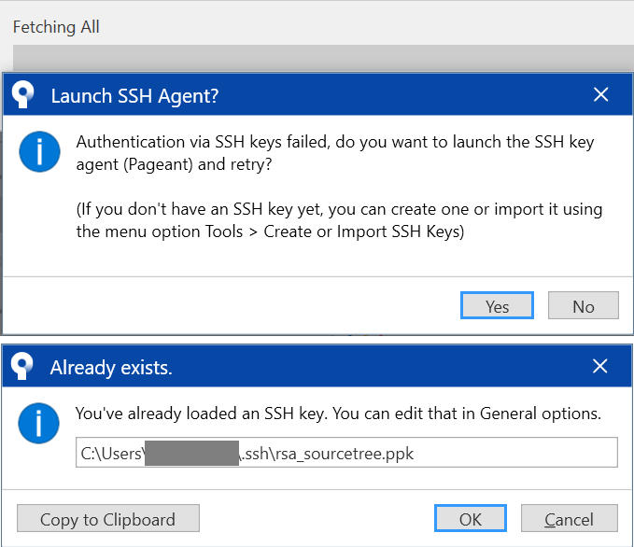Screen dimensions: 634x547
Task: Click Yes to launch SSH agent
Action: pos(497,305)
